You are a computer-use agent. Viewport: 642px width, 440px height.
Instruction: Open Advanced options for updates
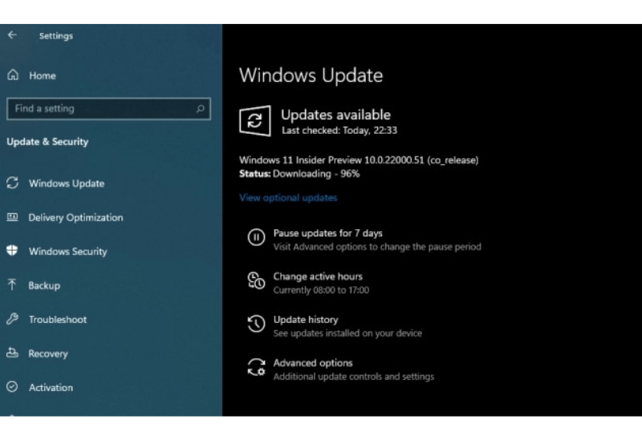[313, 363]
